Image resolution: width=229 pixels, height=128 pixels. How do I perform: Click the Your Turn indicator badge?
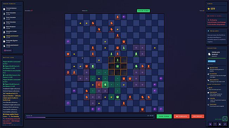(144, 10)
